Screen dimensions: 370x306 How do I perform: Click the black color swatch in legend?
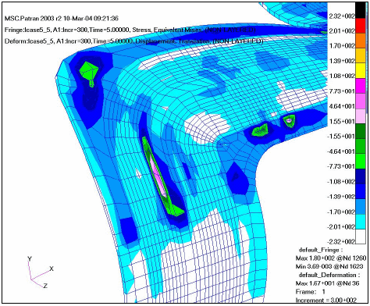coord(361,10)
